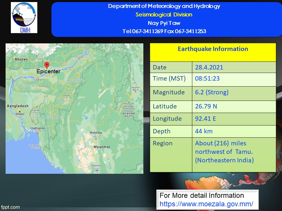The width and height of the screenshot is (282, 211).
Task: Click the "Epicenter" label on the map
Action: pyautogui.click(x=48, y=72)
